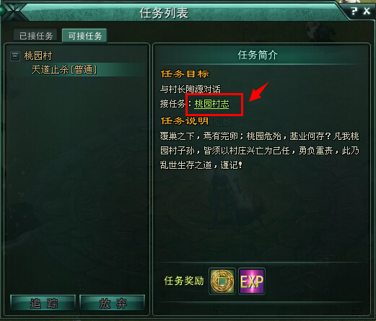Screen dimensions: 376x321
Task: Click the 与村长陶源对话 objective text
Action: [x=190, y=89]
